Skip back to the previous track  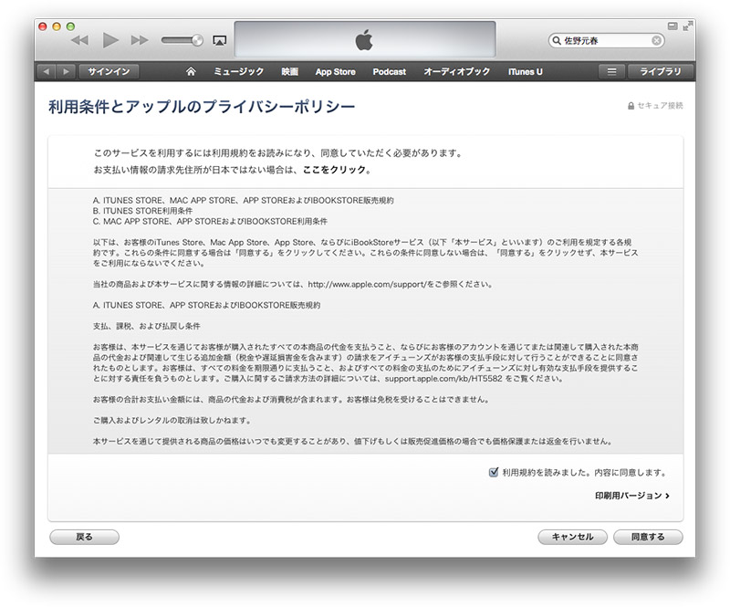click(80, 40)
